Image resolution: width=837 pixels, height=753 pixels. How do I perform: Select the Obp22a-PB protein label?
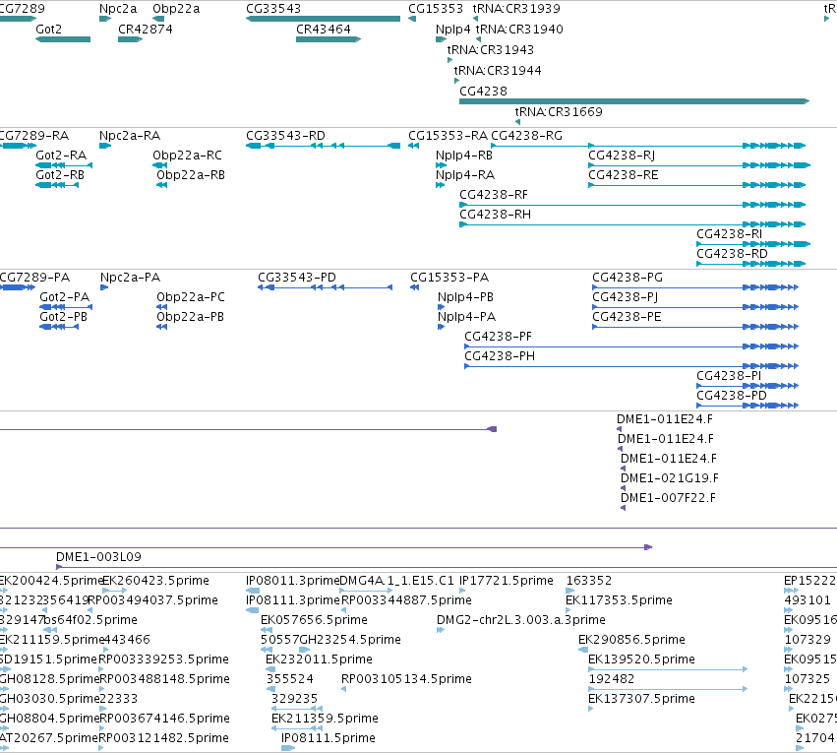point(190,317)
